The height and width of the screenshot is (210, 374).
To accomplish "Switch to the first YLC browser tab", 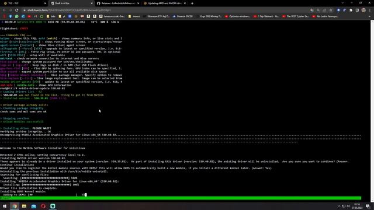I will [24, 3].
